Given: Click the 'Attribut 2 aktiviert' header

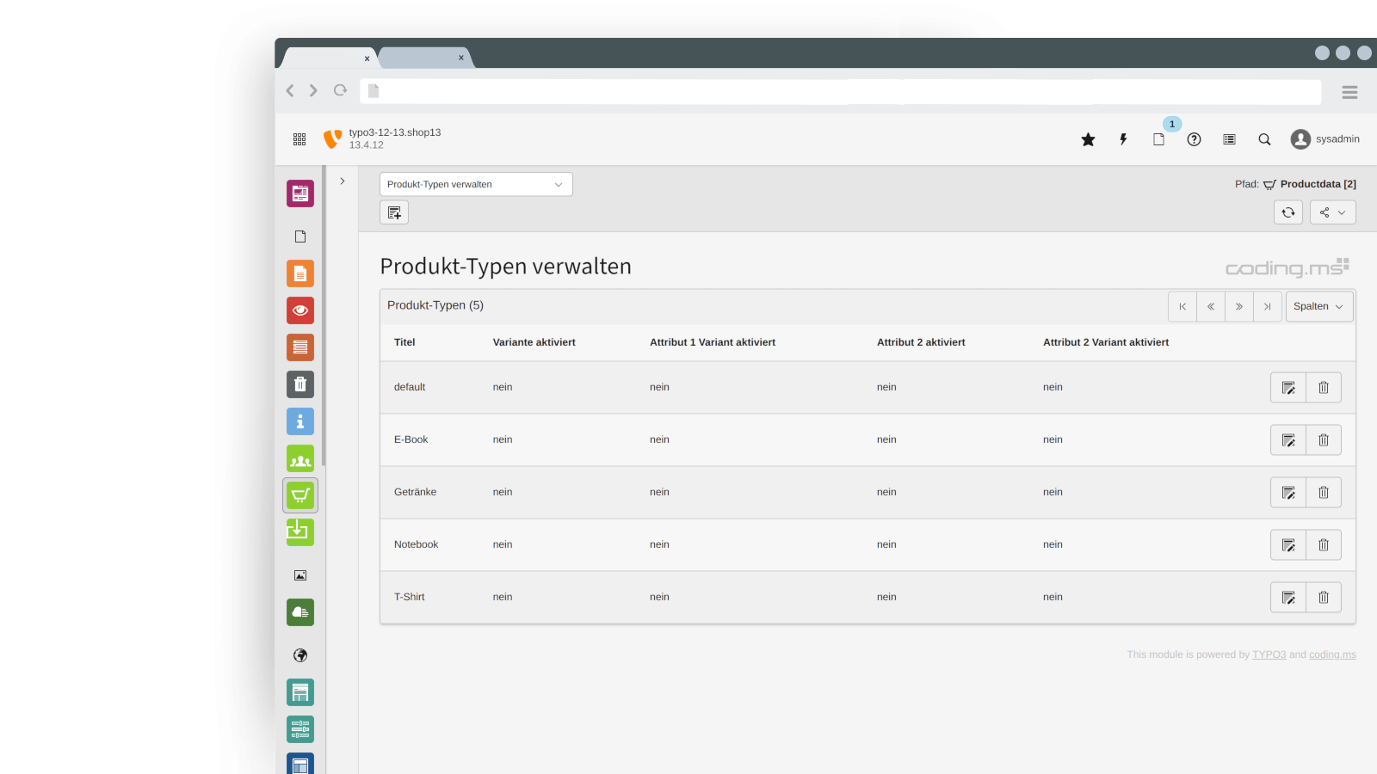Looking at the screenshot, I should (921, 342).
